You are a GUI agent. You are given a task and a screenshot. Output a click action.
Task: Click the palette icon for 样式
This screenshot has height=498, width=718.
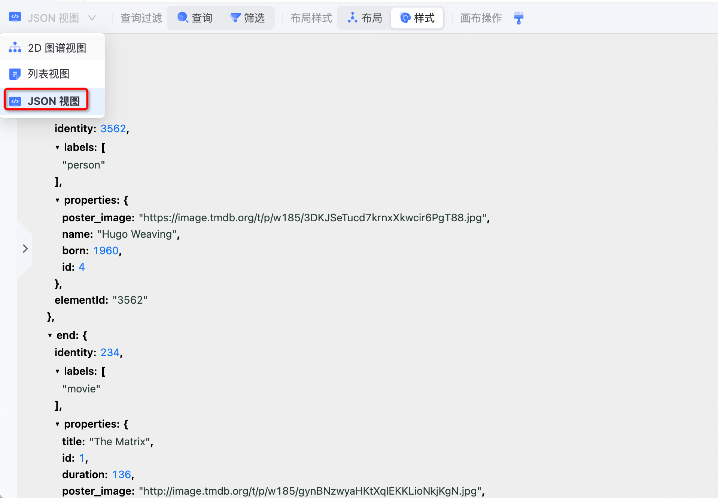click(405, 18)
